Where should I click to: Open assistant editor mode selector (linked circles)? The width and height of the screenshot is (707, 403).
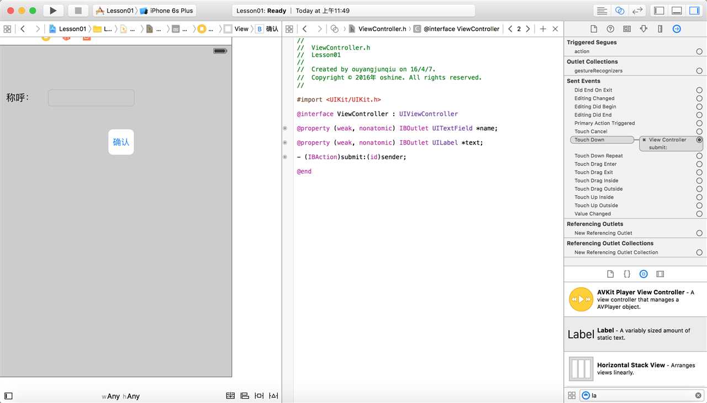334,29
